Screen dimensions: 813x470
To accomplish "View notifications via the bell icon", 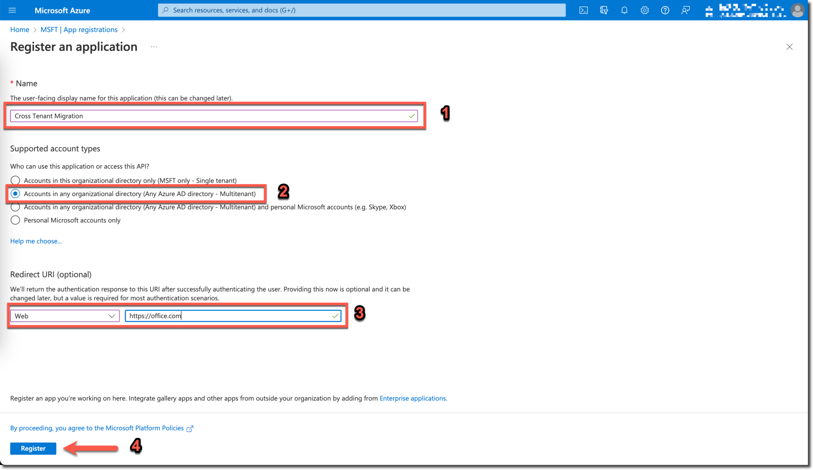I will [x=624, y=10].
